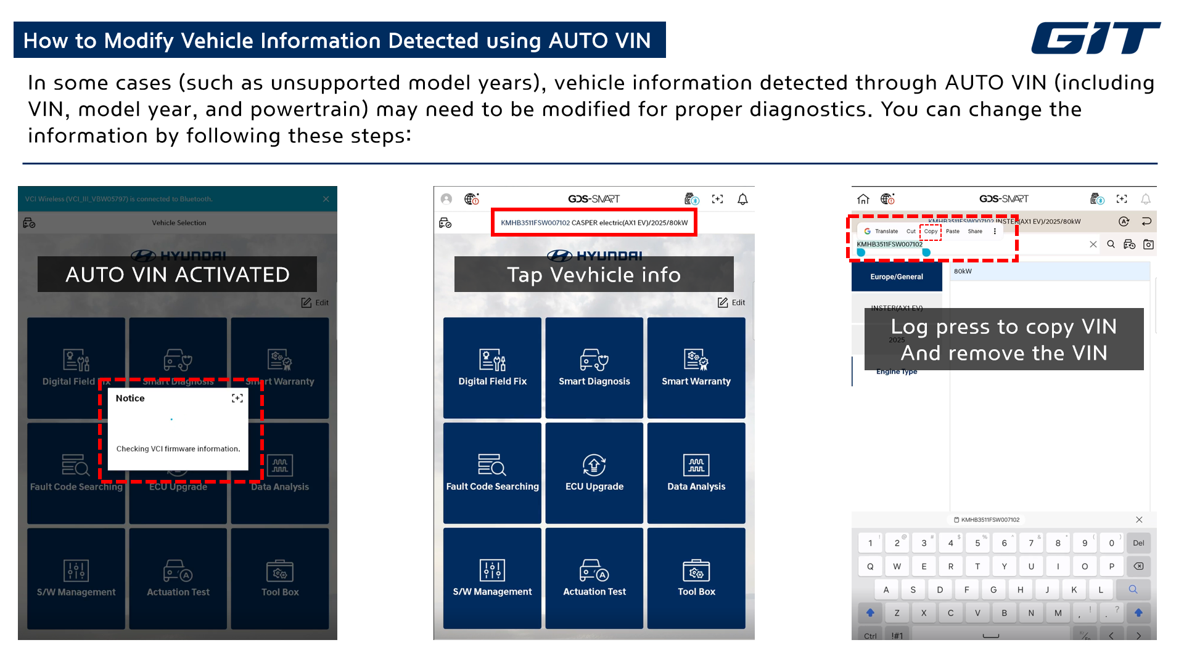This screenshot has height=645, width=1184.
Task: Select the Europe/General region tab
Action: coord(897,277)
